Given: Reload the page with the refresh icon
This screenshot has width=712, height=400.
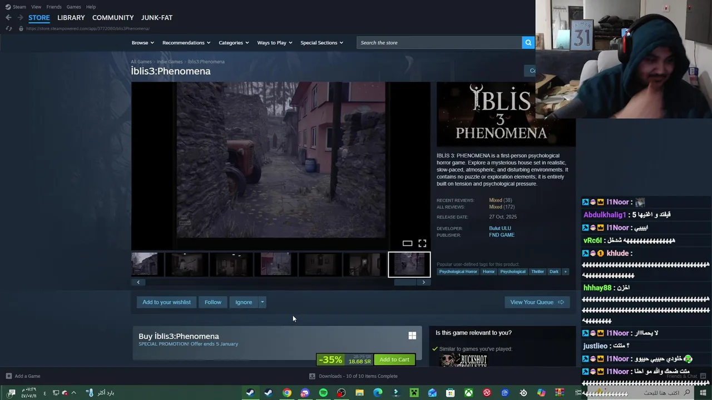Looking at the screenshot, I should (8, 28).
